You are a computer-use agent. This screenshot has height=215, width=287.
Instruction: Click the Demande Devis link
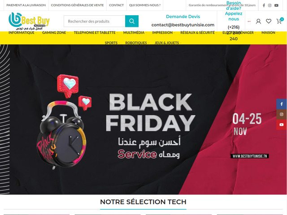click(183, 17)
